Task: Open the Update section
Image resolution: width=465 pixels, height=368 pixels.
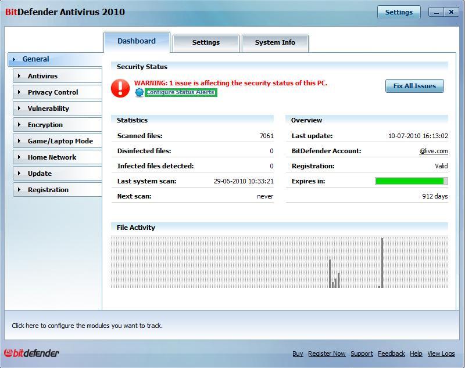Action: [58, 173]
